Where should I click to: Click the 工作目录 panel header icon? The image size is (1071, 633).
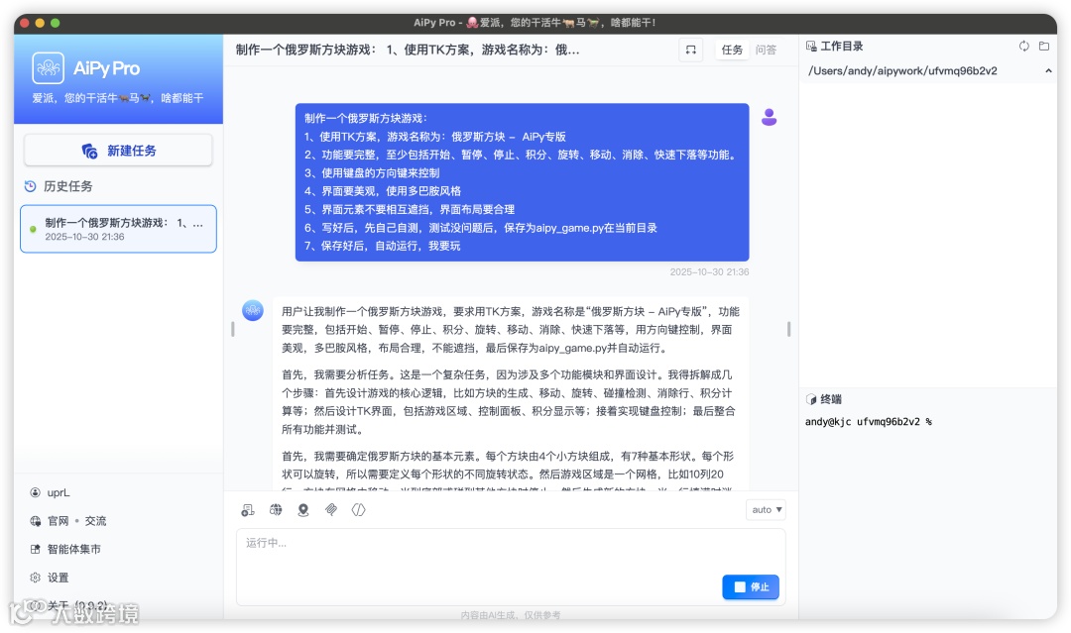tap(811, 47)
